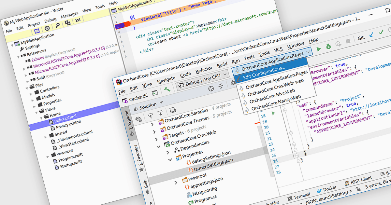The height and width of the screenshot is (205, 391).
Task: Open the Refactor menu in Rider
Action: (204, 70)
